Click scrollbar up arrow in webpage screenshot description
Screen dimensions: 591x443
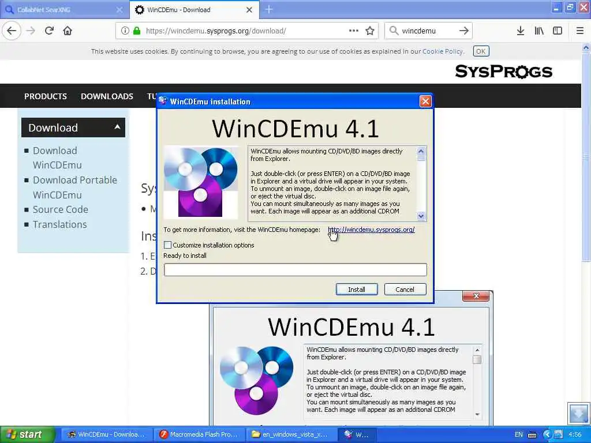(477, 350)
